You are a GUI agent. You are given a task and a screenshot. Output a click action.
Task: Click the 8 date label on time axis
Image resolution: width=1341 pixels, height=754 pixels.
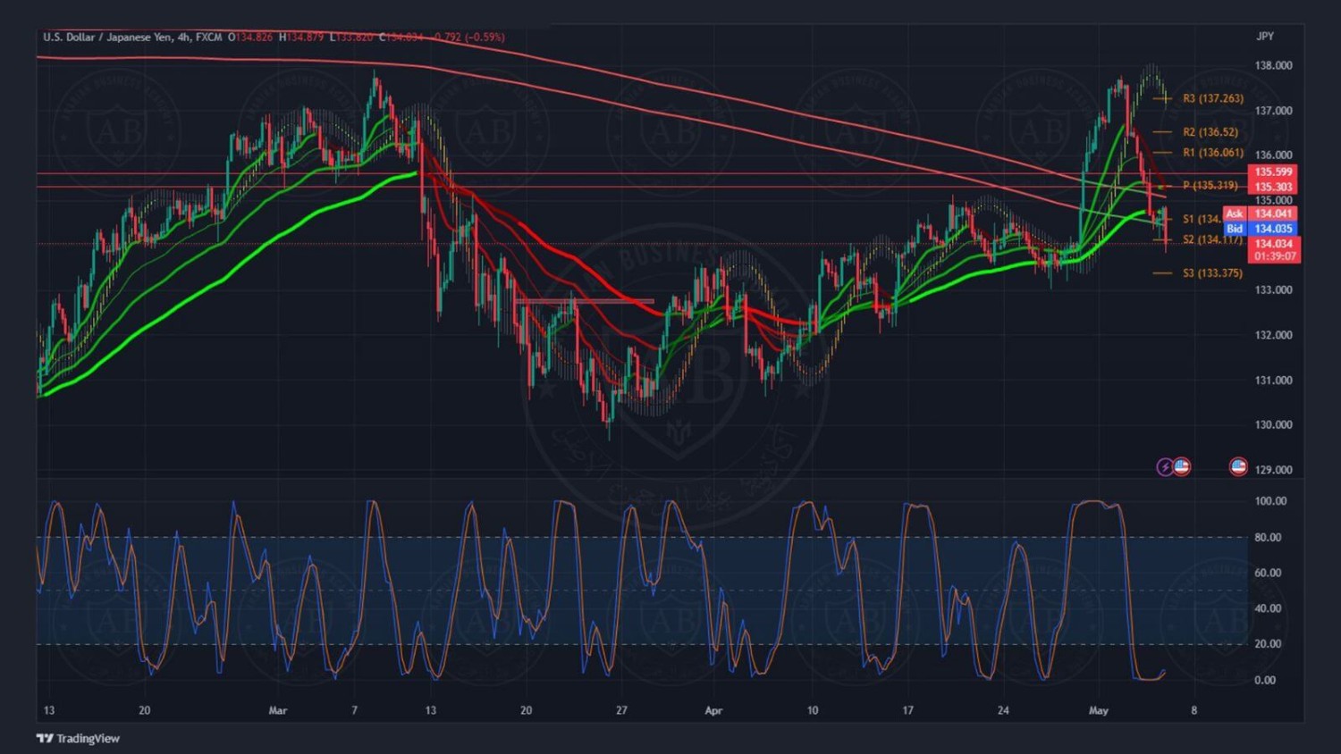pos(1193,711)
